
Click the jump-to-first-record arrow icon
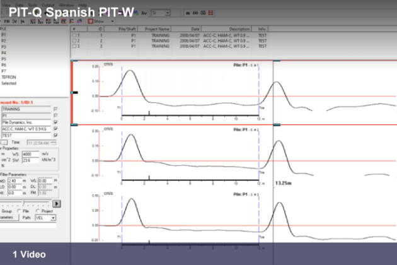23,21
